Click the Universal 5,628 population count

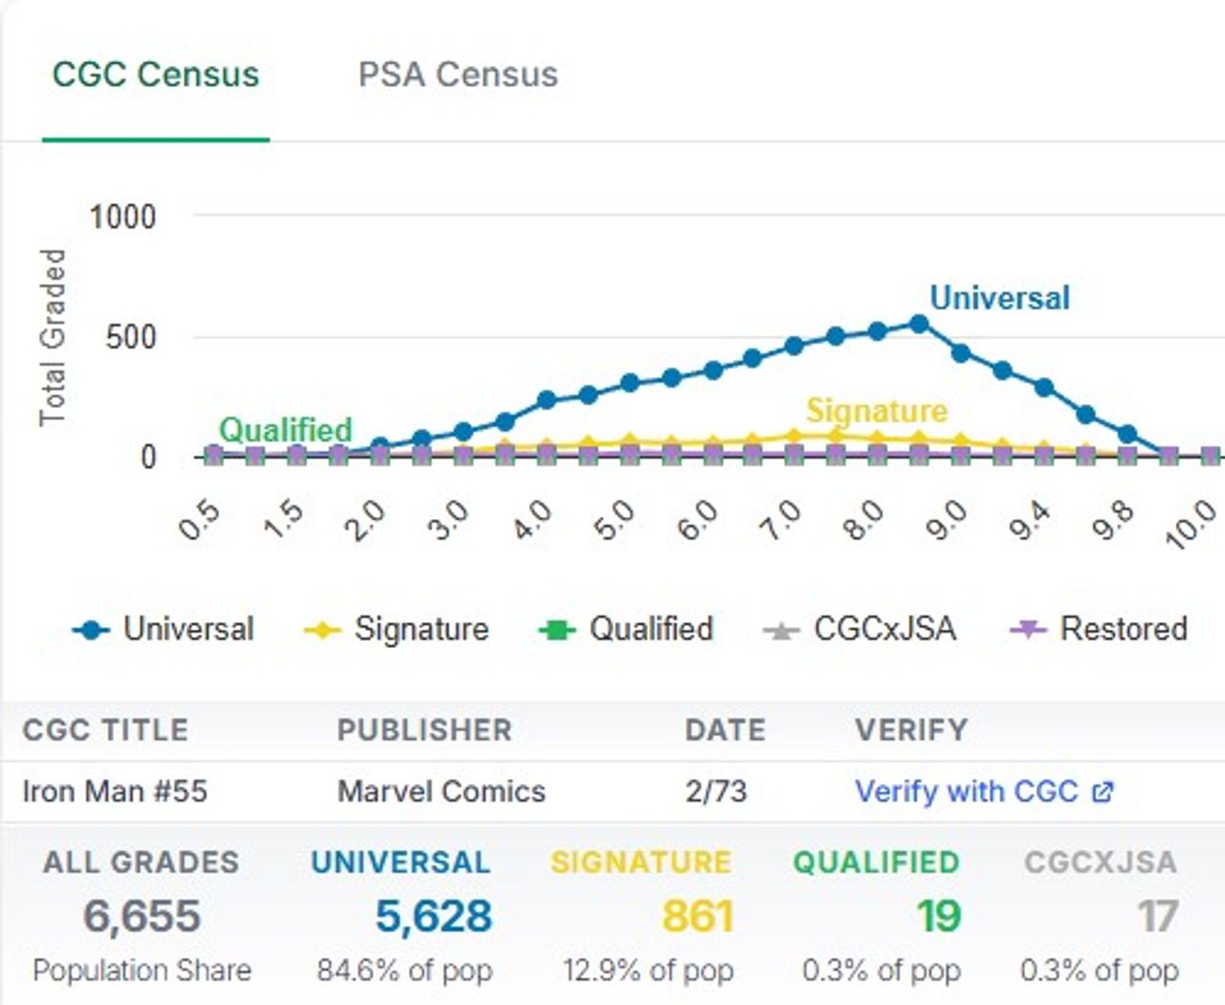click(x=434, y=916)
